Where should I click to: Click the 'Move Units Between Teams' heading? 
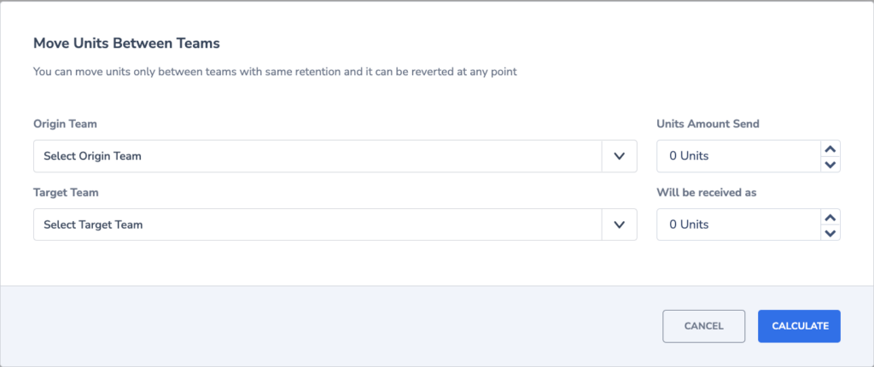126,43
